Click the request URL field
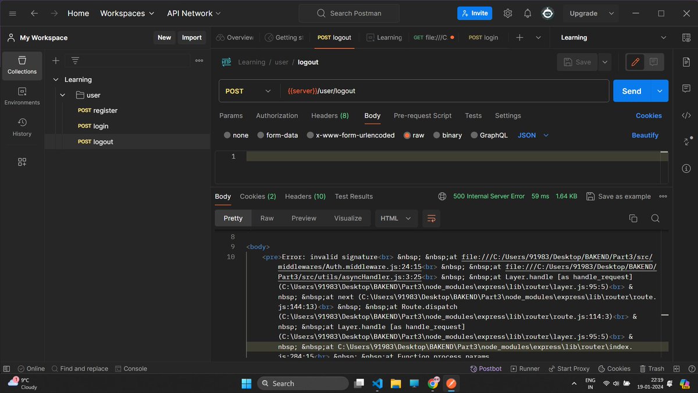 [443, 91]
